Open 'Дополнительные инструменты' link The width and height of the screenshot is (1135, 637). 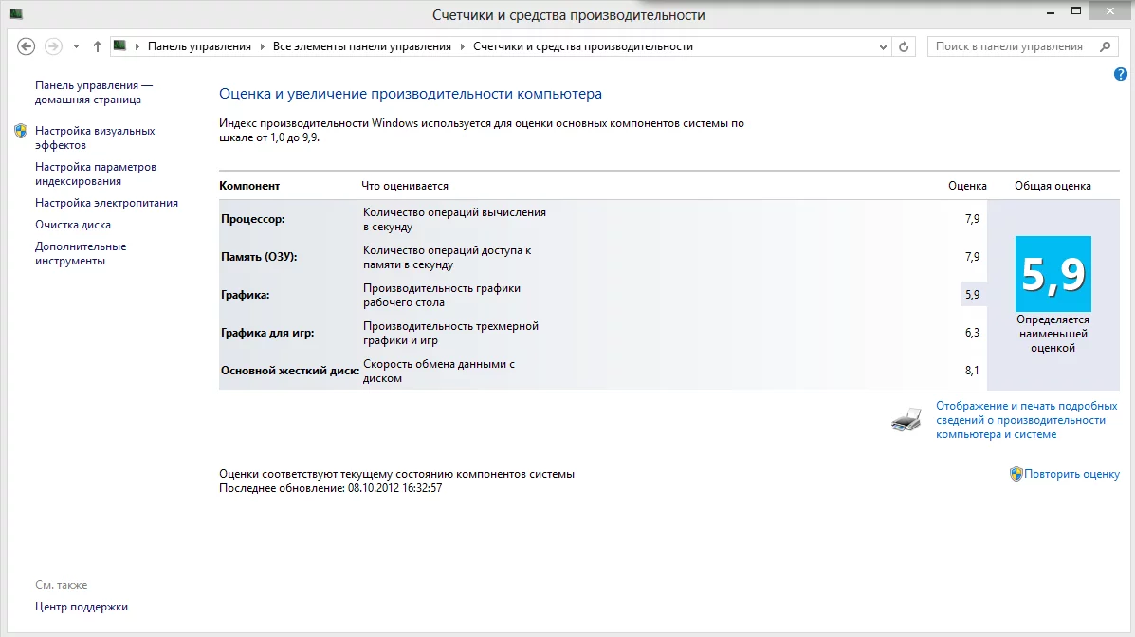tap(81, 253)
